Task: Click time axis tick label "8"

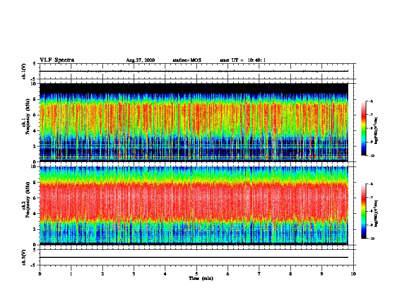Action: 290,274
